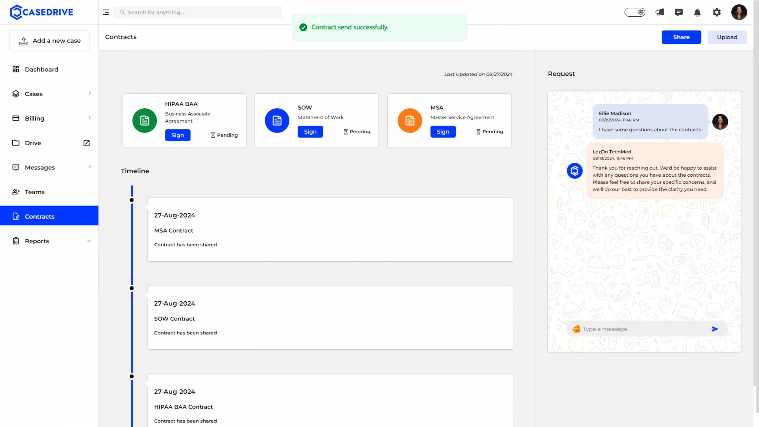Open the user profile avatar in header

click(x=739, y=12)
